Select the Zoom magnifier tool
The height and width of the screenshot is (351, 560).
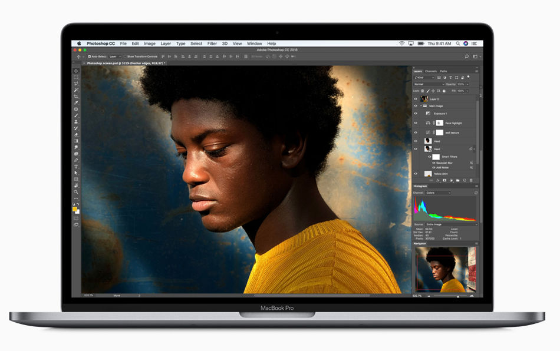pos(75,192)
